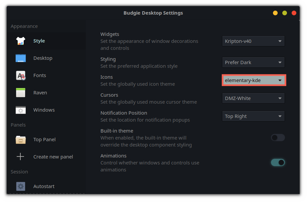
Task: Open the Windows settings icon
Action: [21, 110]
